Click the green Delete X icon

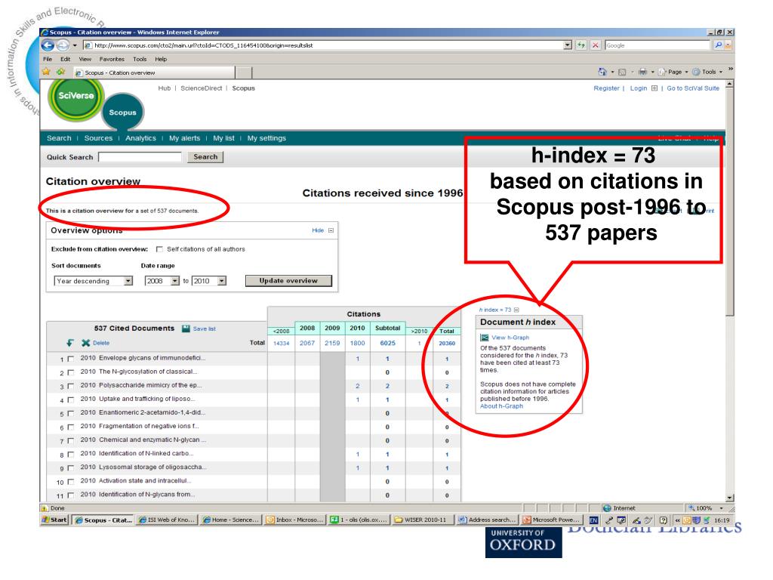86,343
